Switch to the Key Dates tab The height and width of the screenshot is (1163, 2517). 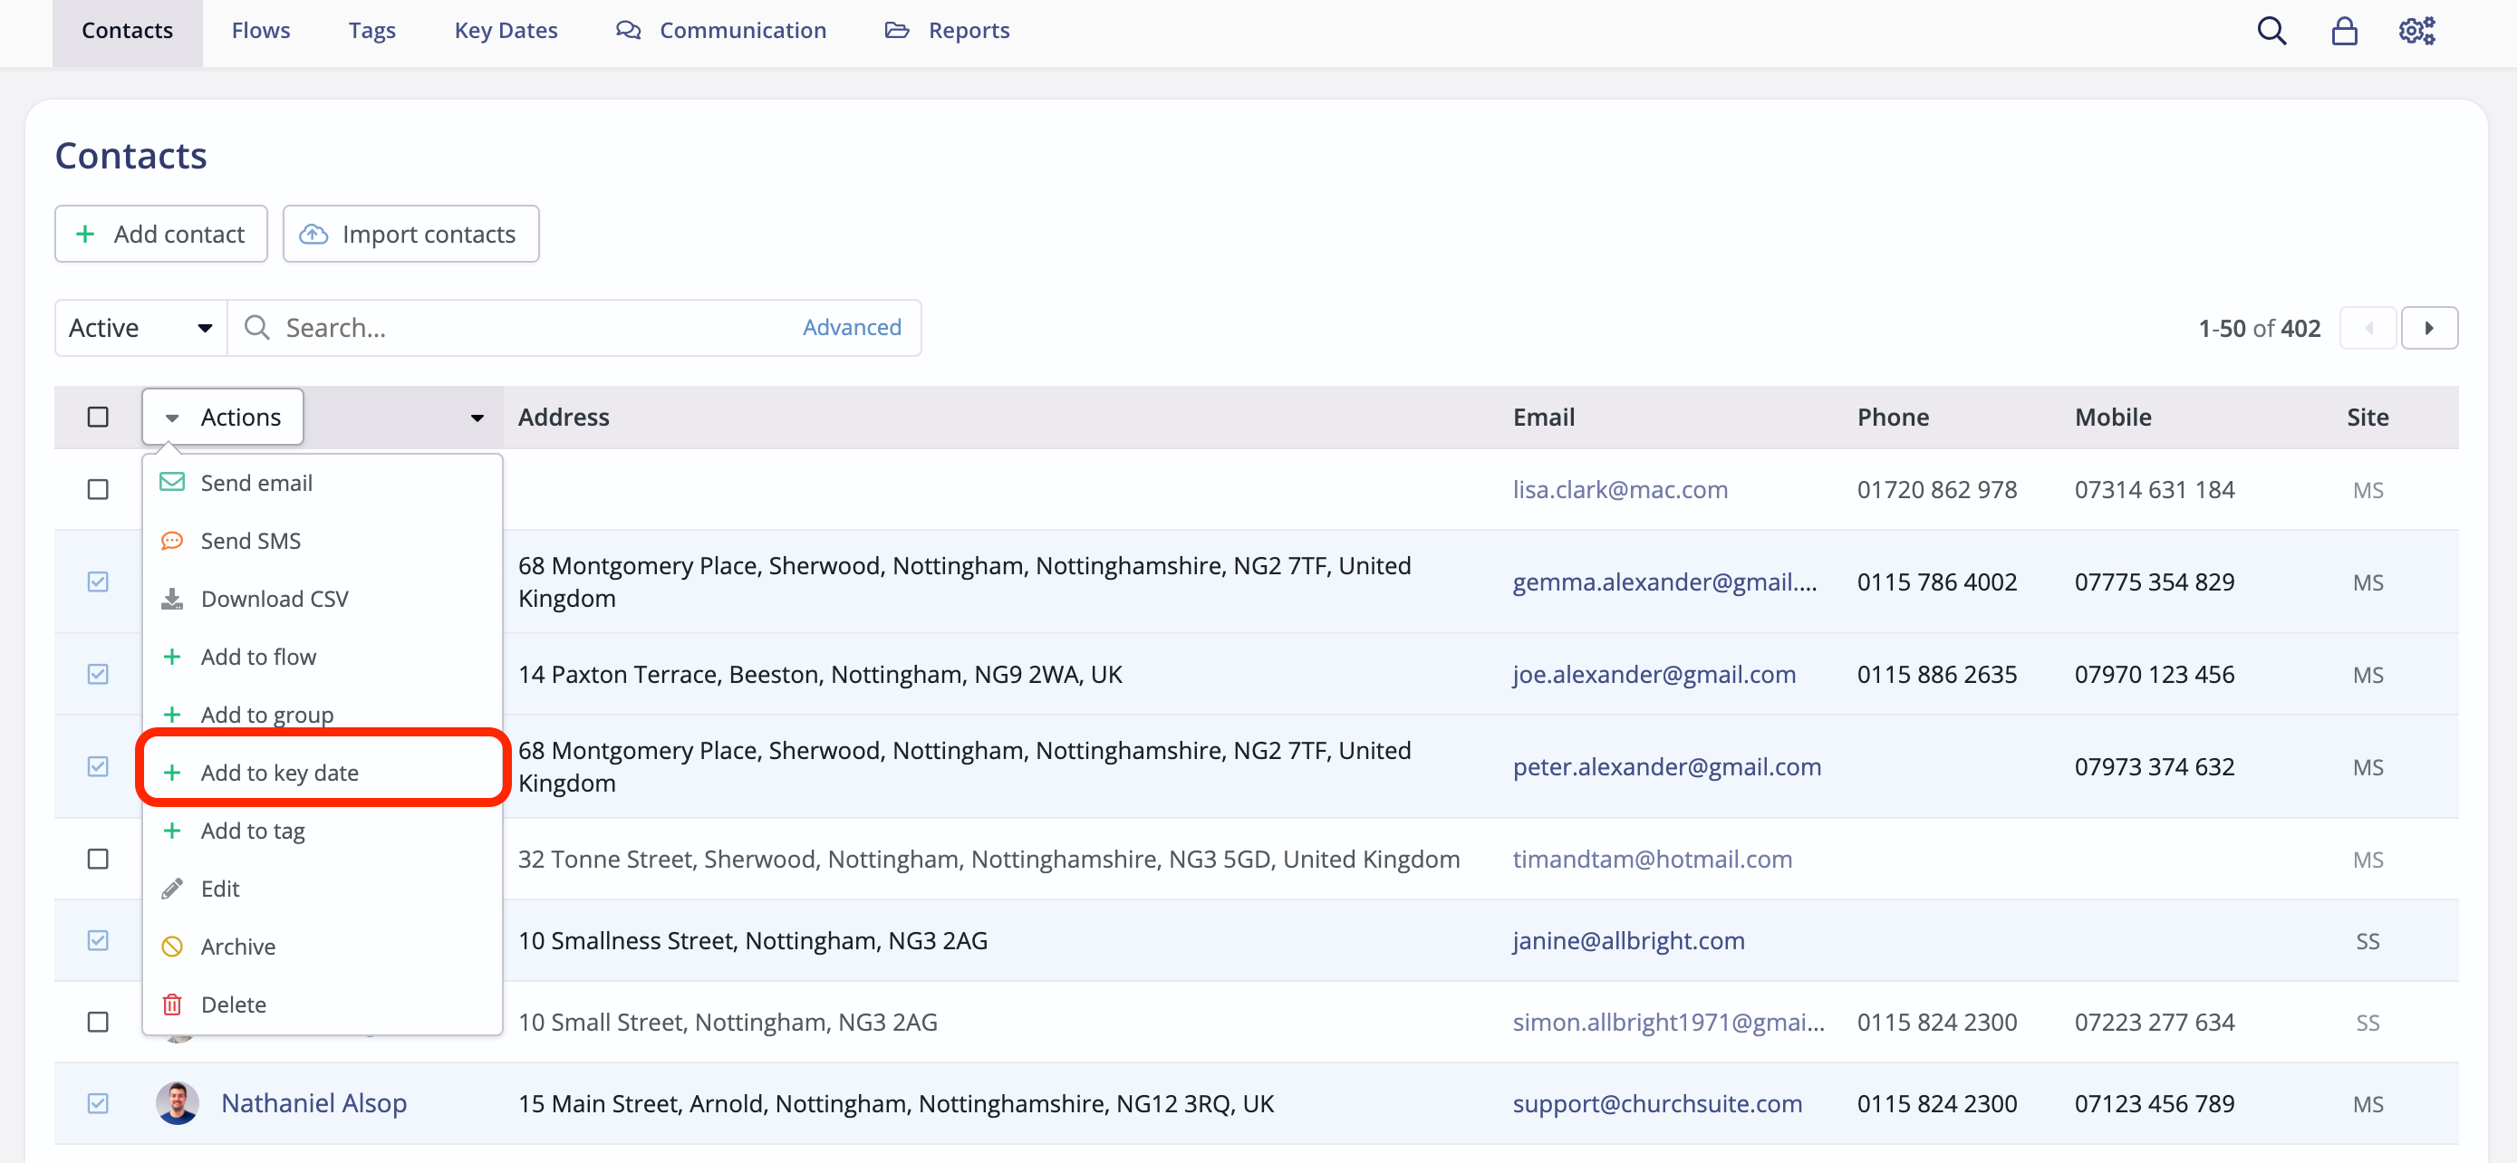pos(506,30)
